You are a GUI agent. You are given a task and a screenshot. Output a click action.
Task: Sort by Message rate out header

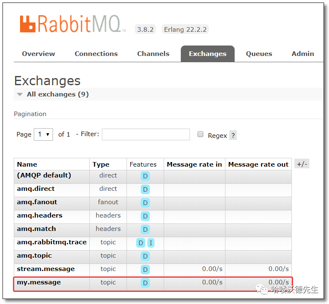pyautogui.click(x=258, y=164)
